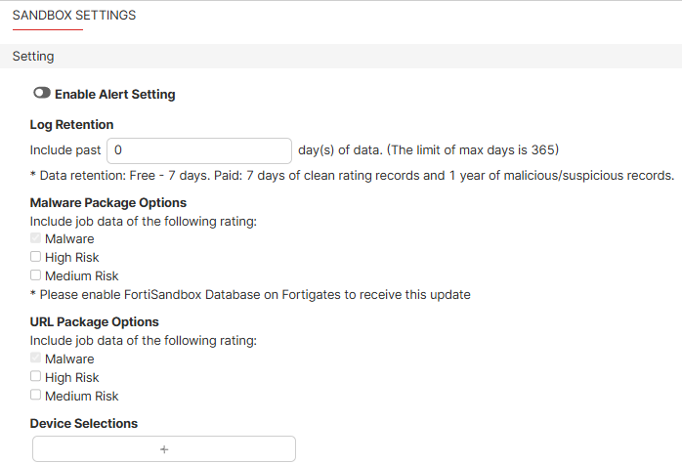Check Medium Risk under Malware Package Options
The width and height of the screenshot is (682, 464).
[x=36, y=275]
